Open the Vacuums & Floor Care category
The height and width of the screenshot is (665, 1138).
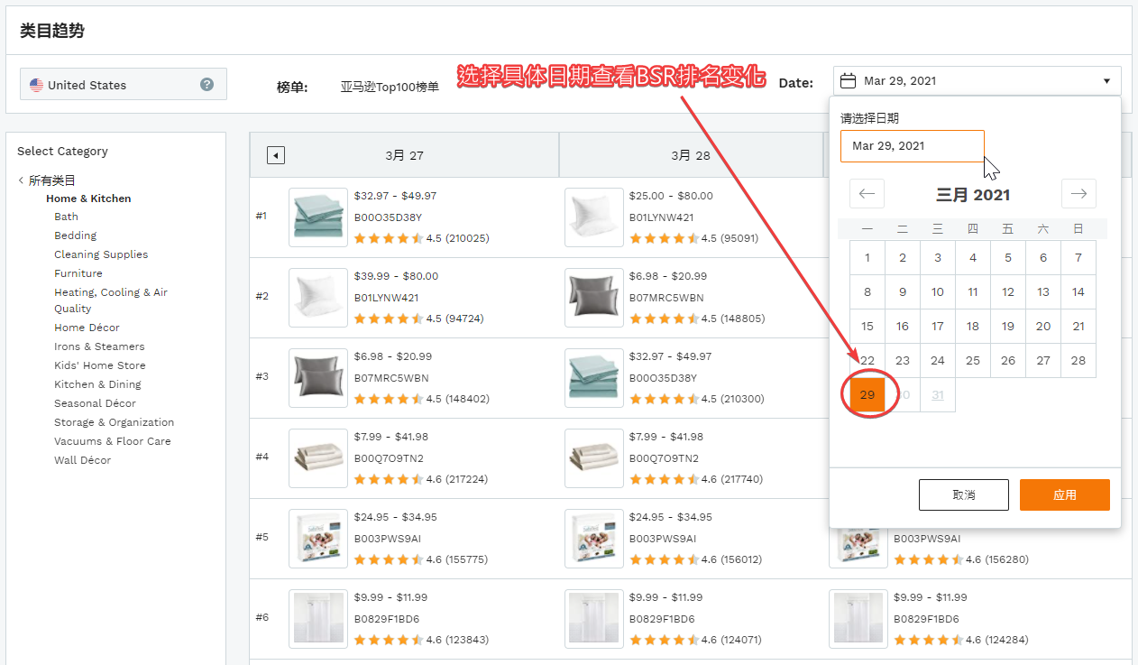point(112,441)
